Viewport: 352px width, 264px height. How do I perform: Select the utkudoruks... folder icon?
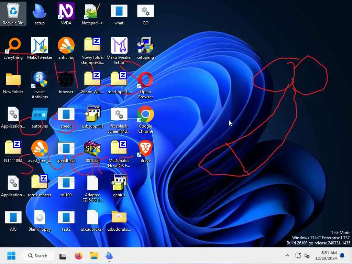point(119,220)
